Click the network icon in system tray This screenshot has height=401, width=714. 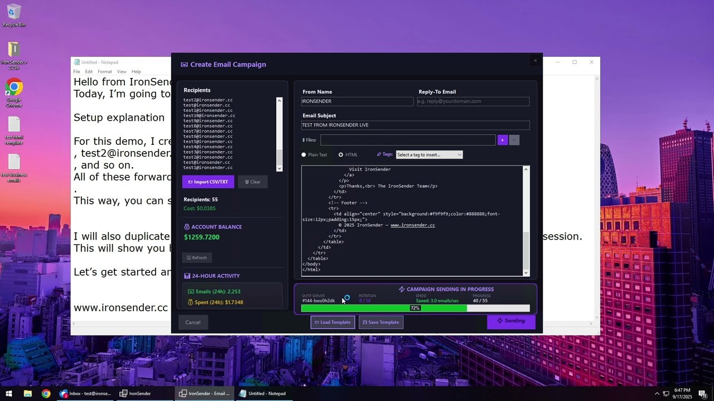[666, 393]
